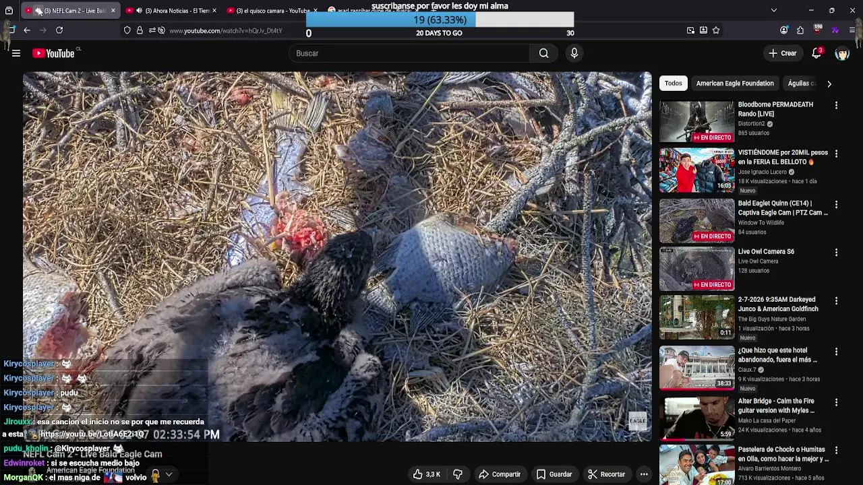Open options menu for FERIA EL BELLOTO video
Viewport: 863px width, 485px height.
(x=836, y=154)
